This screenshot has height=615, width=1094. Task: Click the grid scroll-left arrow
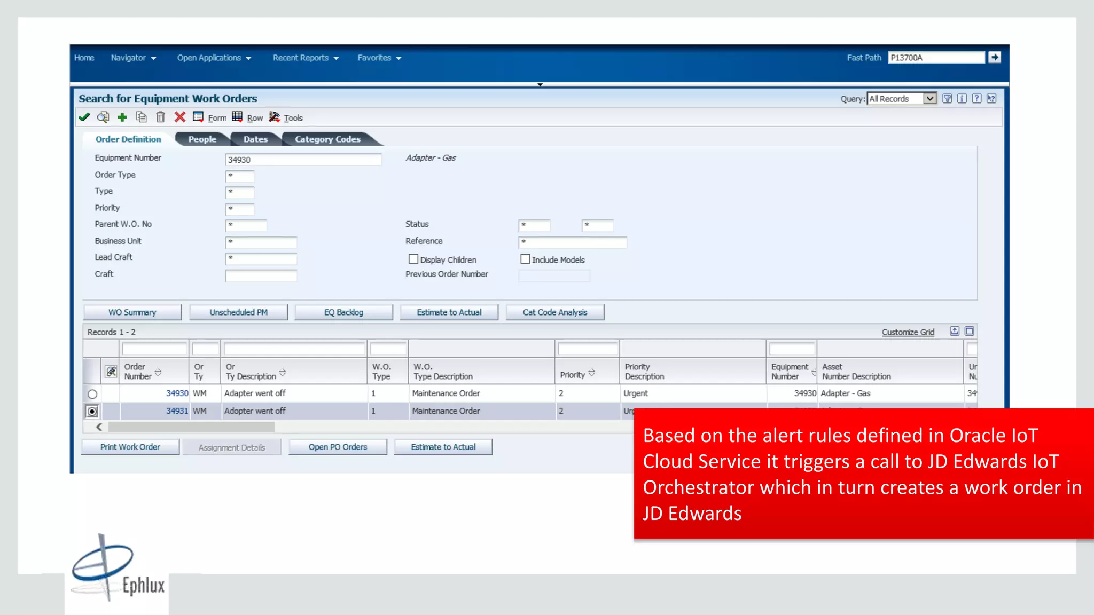click(x=99, y=427)
